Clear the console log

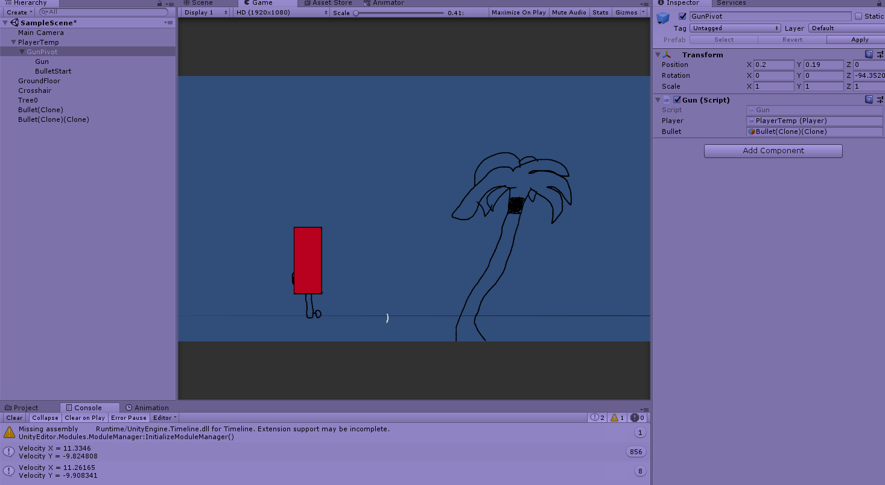pos(14,417)
